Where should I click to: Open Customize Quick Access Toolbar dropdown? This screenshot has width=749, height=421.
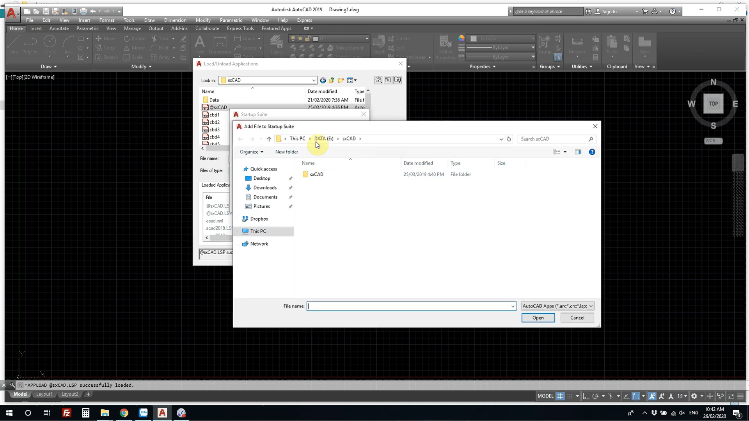119,11
